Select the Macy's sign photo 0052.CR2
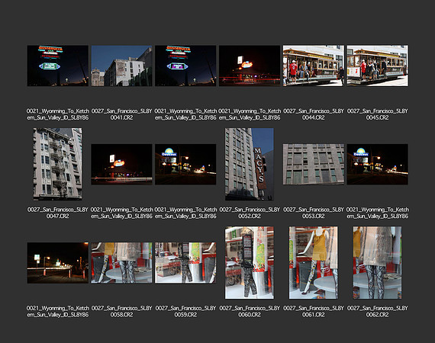Viewport: 435px width, 343px height. coord(250,164)
